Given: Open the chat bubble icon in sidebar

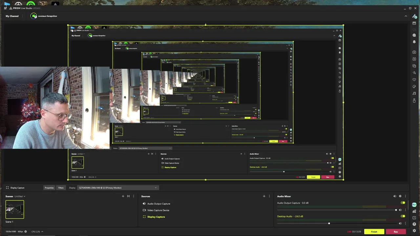Looking at the screenshot, I should click(x=414, y=35).
